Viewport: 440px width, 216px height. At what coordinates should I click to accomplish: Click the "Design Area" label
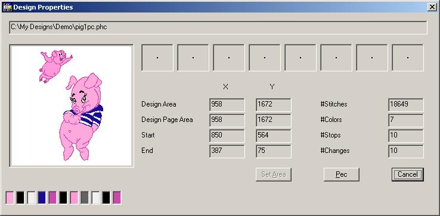coord(159,104)
